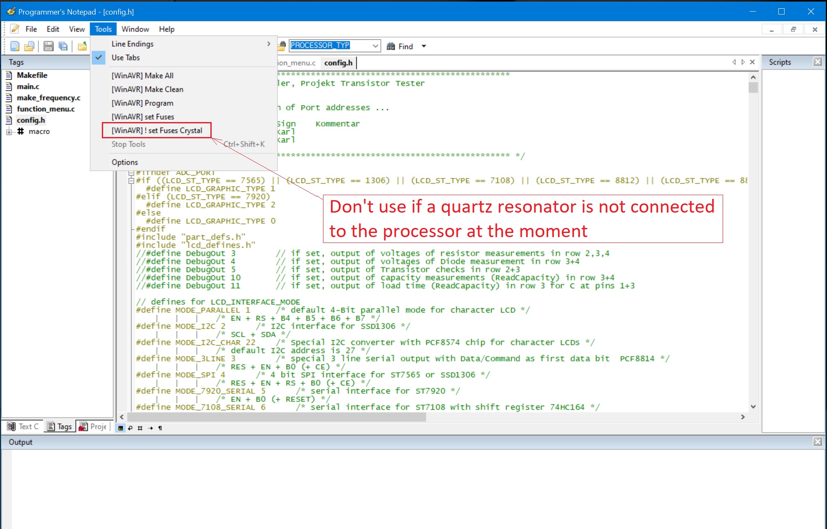827x529 pixels.
Task: Click the horizontal scrollbar right arrow
Action: pyautogui.click(x=743, y=417)
